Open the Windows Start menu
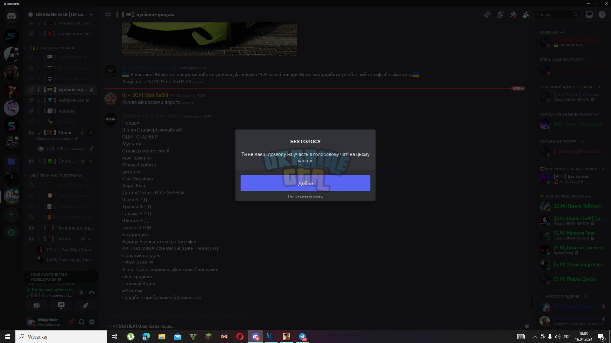The height and width of the screenshot is (343, 611). coord(8,337)
